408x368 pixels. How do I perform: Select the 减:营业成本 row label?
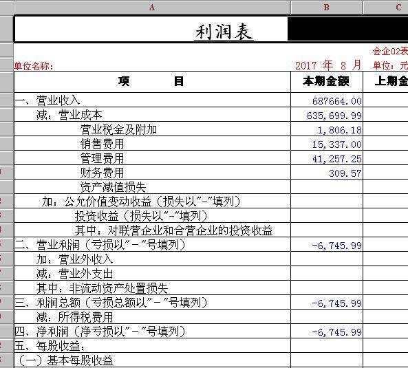(69, 115)
